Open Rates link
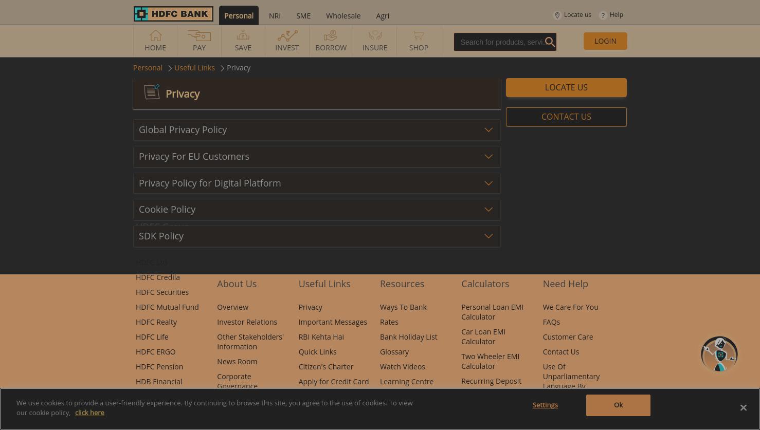 click(x=389, y=322)
